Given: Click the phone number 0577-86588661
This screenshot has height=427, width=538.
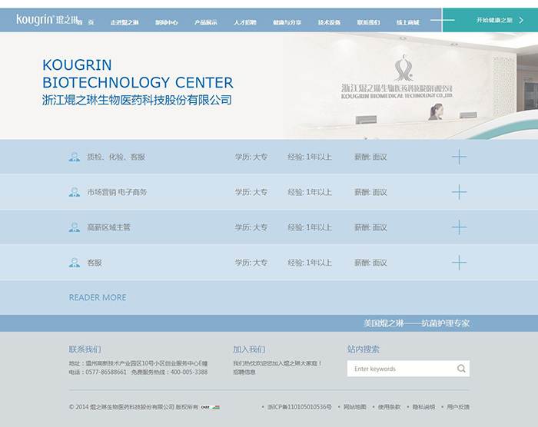Looking at the screenshot, I should click(x=106, y=372).
